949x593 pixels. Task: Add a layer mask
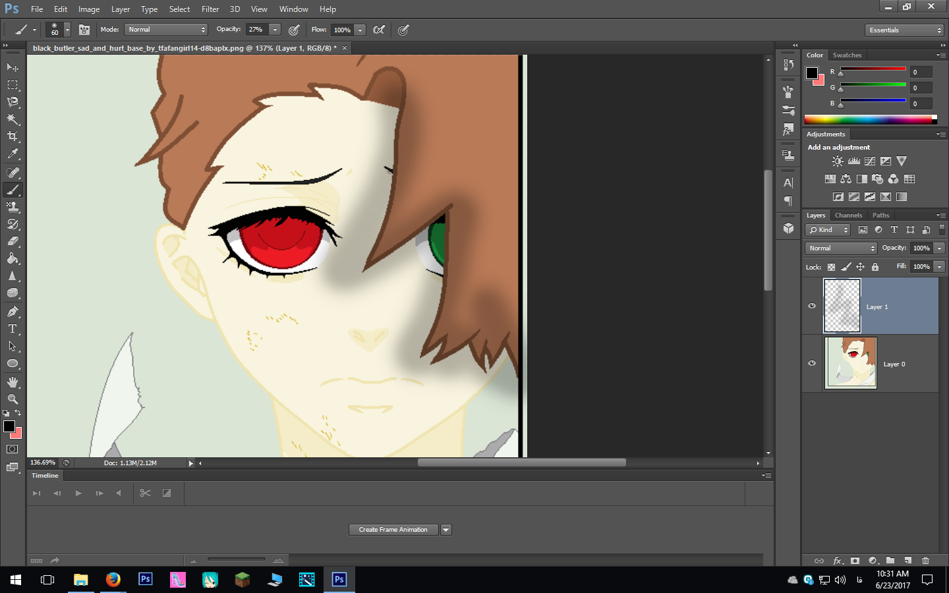tap(855, 561)
